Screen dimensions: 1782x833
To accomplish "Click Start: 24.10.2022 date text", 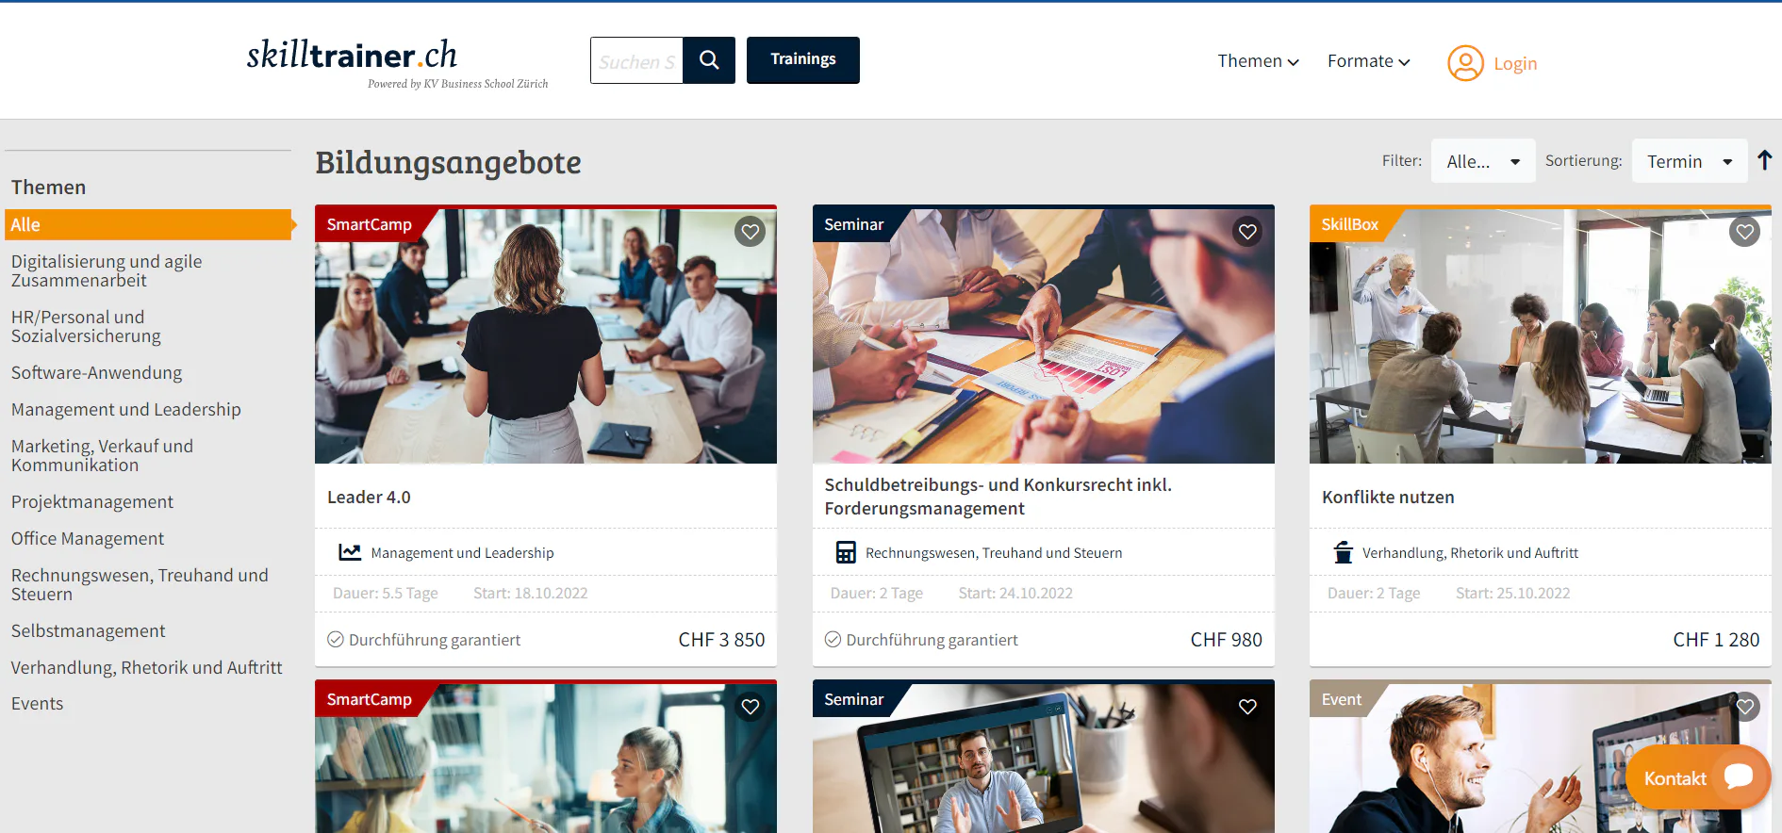I will (1015, 593).
